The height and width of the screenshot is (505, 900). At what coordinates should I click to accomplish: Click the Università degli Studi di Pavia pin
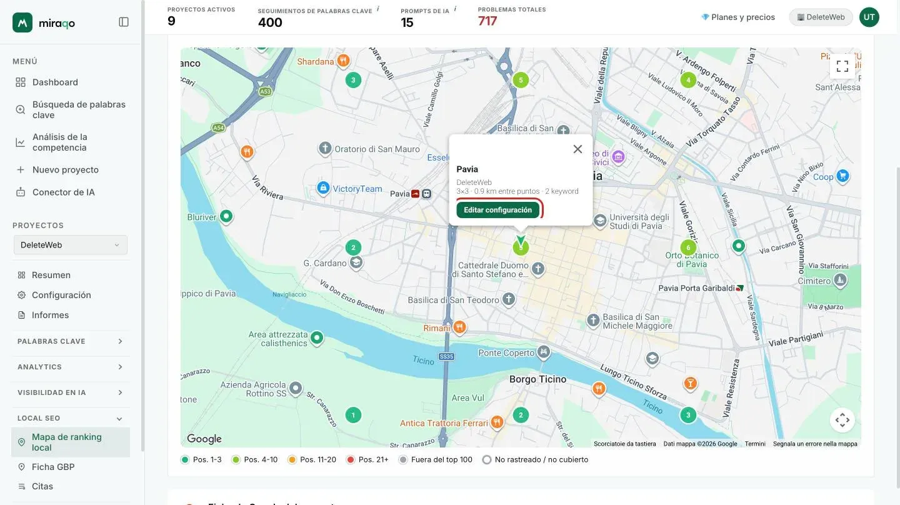click(x=600, y=220)
